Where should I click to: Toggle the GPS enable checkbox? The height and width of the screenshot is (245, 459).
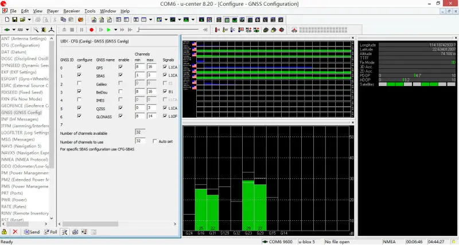tap(120, 67)
